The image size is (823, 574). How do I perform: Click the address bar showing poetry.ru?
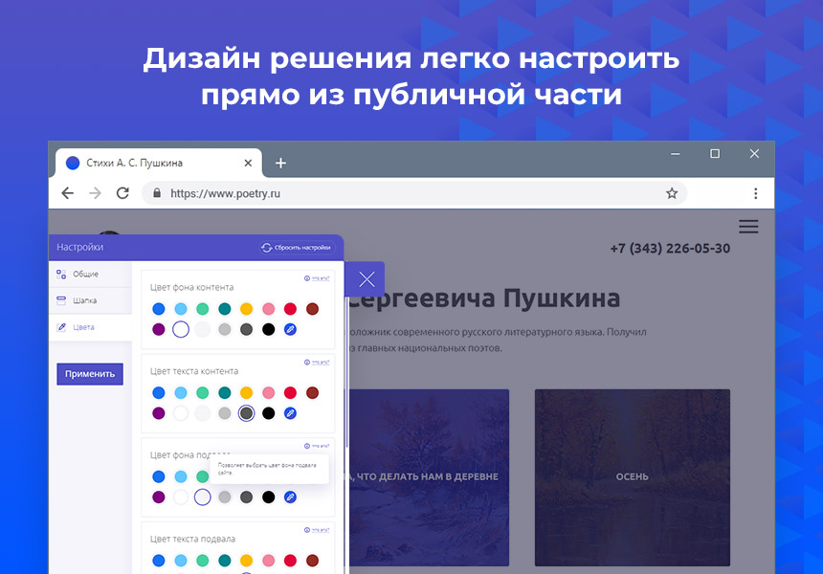tap(402, 193)
